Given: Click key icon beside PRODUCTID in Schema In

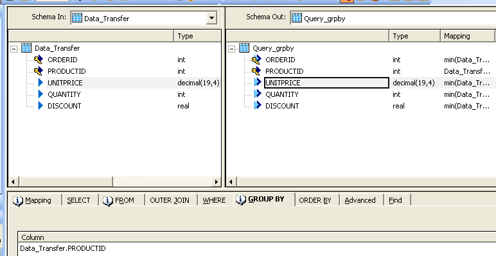Looking at the screenshot, I should tap(39, 71).
